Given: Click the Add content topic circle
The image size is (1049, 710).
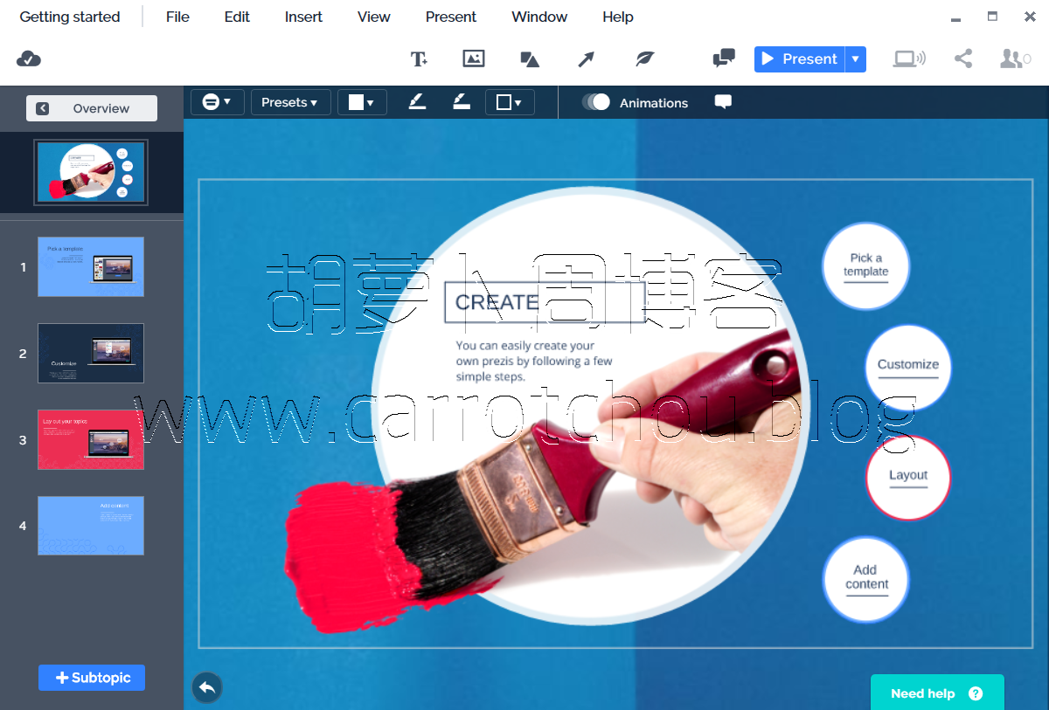Looking at the screenshot, I should (866, 580).
